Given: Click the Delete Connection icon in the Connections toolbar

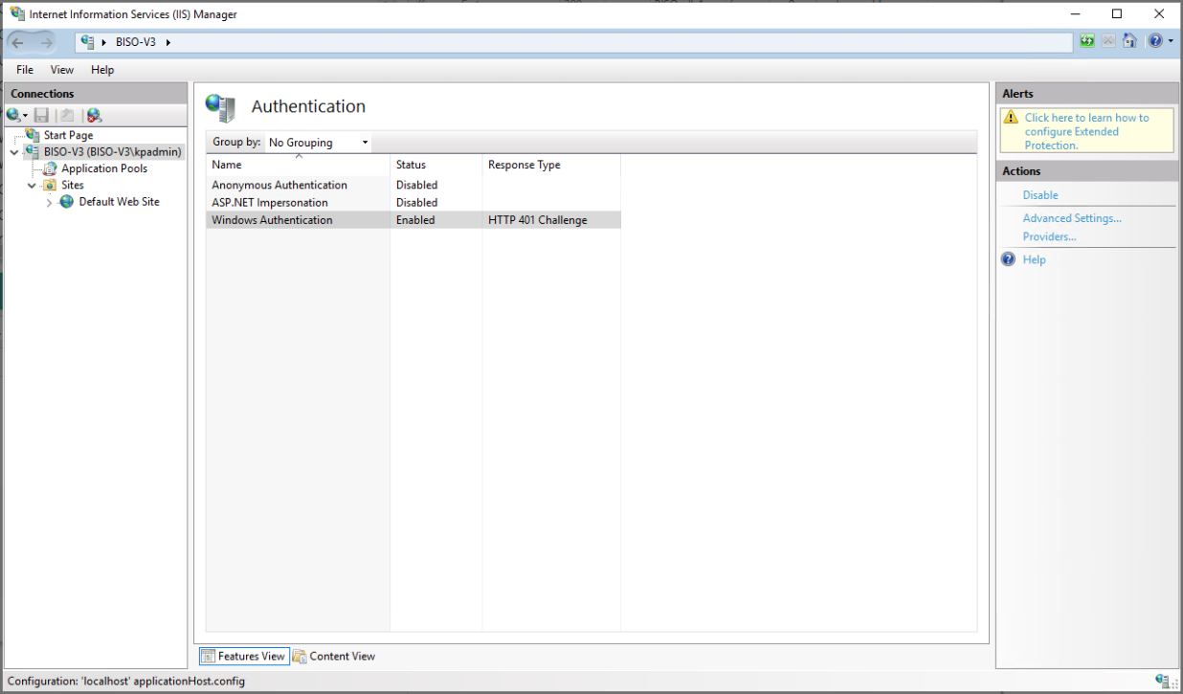Looking at the screenshot, I should [x=94, y=115].
